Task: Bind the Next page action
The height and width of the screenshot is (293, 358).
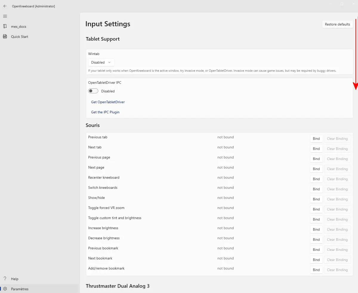Action: pyautogui.click(x=316, y=169)
